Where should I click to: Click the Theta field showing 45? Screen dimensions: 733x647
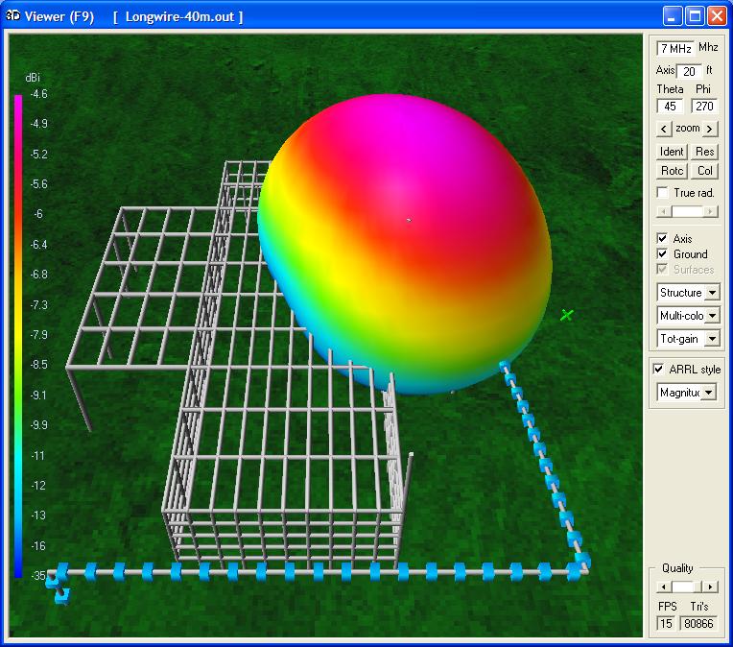point(670,107)
